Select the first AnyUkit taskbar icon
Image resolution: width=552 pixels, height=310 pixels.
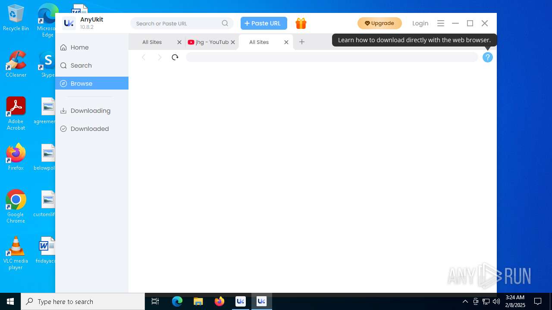[241, 301]
